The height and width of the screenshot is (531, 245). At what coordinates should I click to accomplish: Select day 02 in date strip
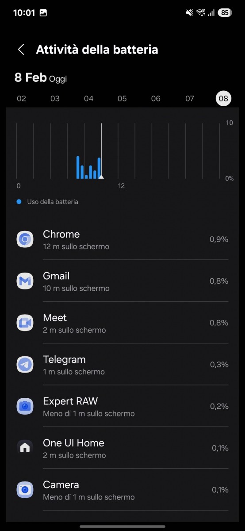click(21, 98)
